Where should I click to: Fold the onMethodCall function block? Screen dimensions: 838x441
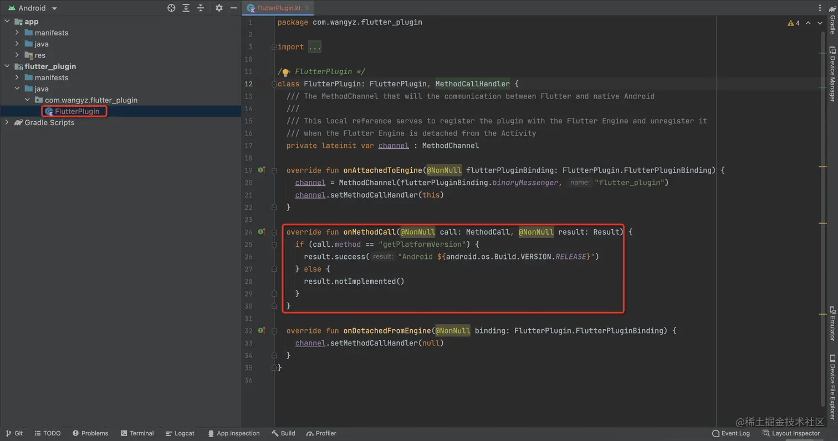pos(274,232)
